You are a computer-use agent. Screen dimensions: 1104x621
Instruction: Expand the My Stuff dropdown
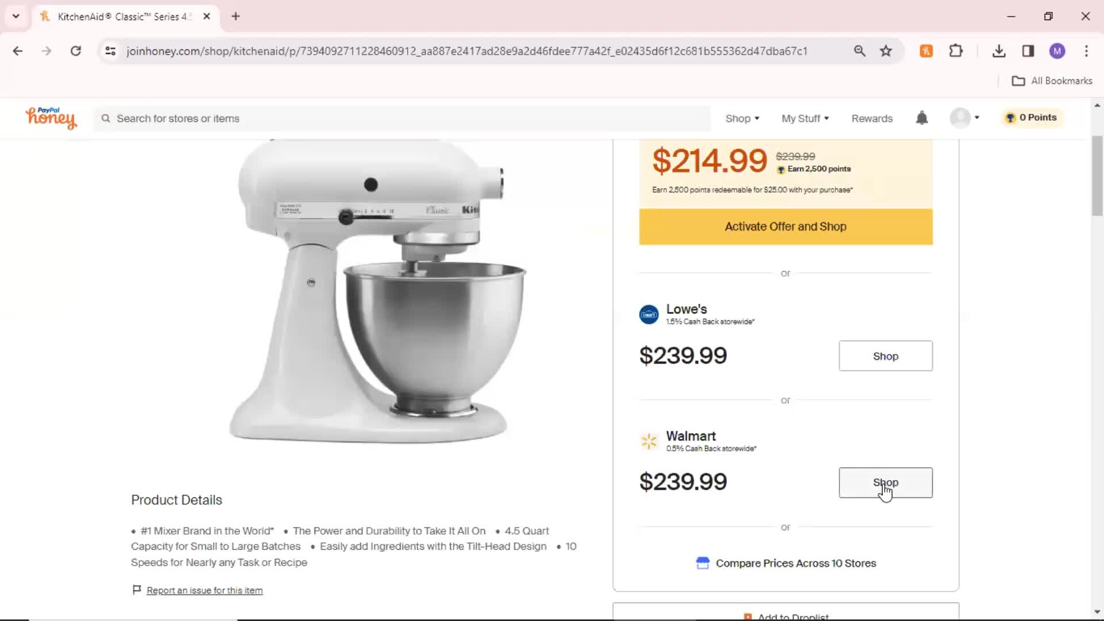pos(805,118)
